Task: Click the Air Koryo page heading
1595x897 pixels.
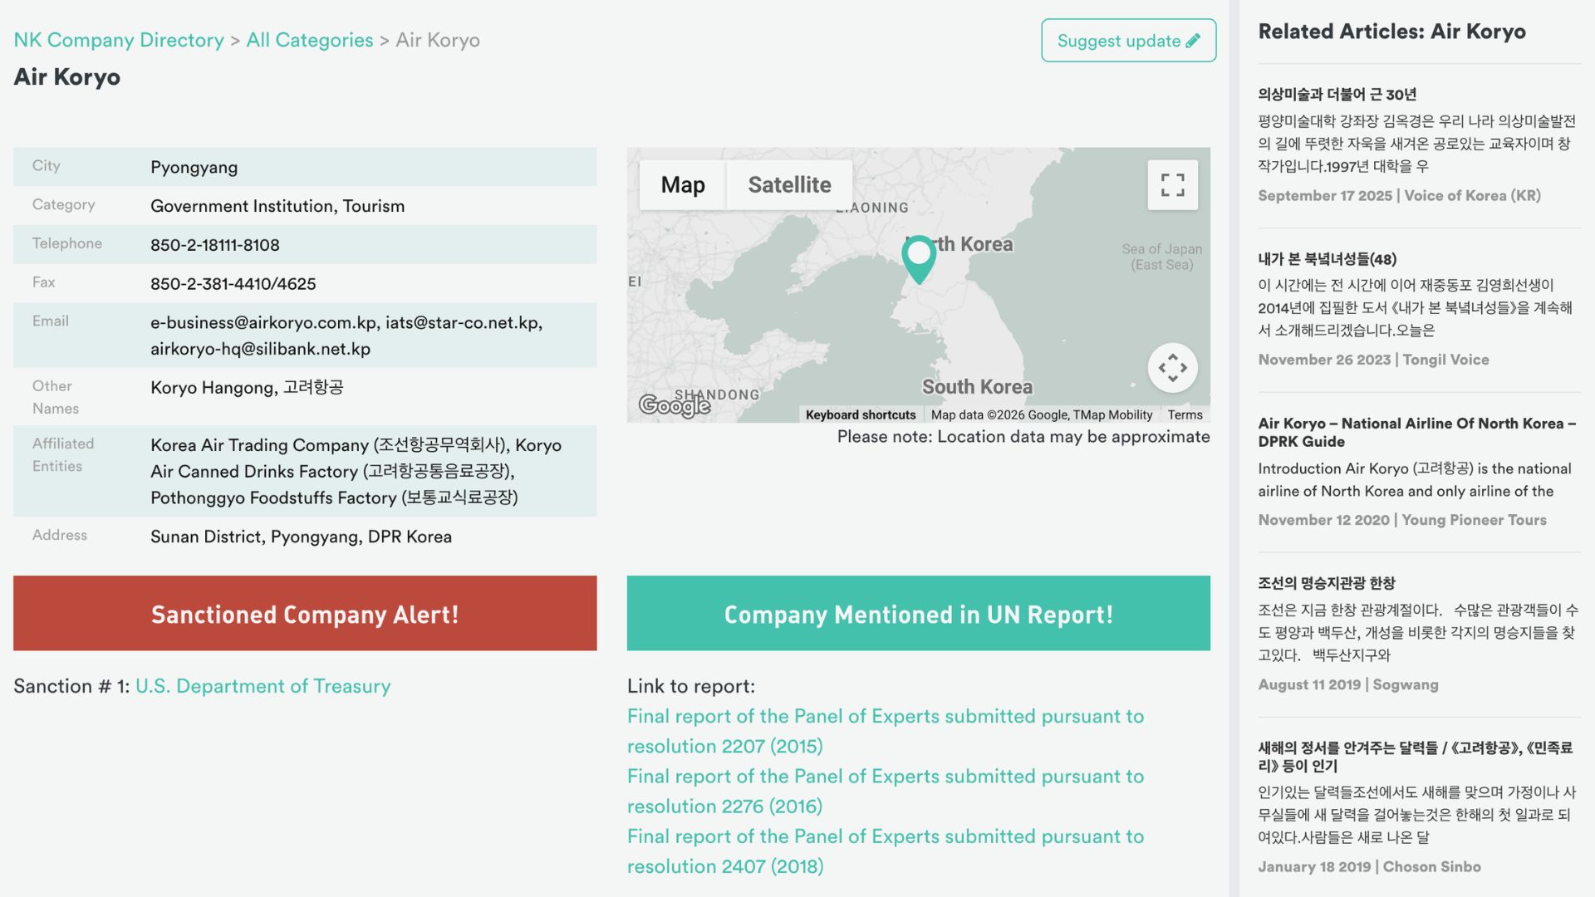Action: 67,76
